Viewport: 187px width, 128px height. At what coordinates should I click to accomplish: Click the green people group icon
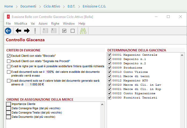83,31
